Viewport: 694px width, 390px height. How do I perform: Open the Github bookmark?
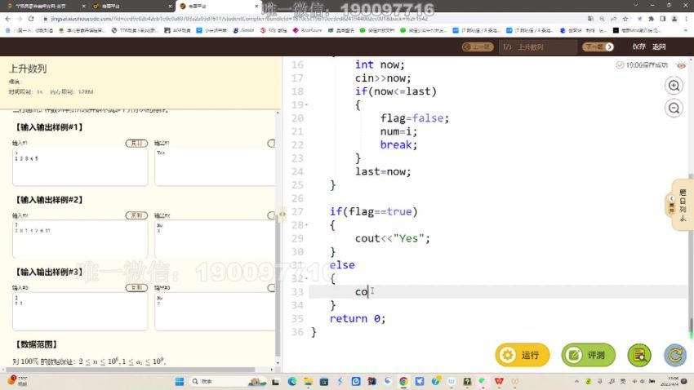click(243, 30)
